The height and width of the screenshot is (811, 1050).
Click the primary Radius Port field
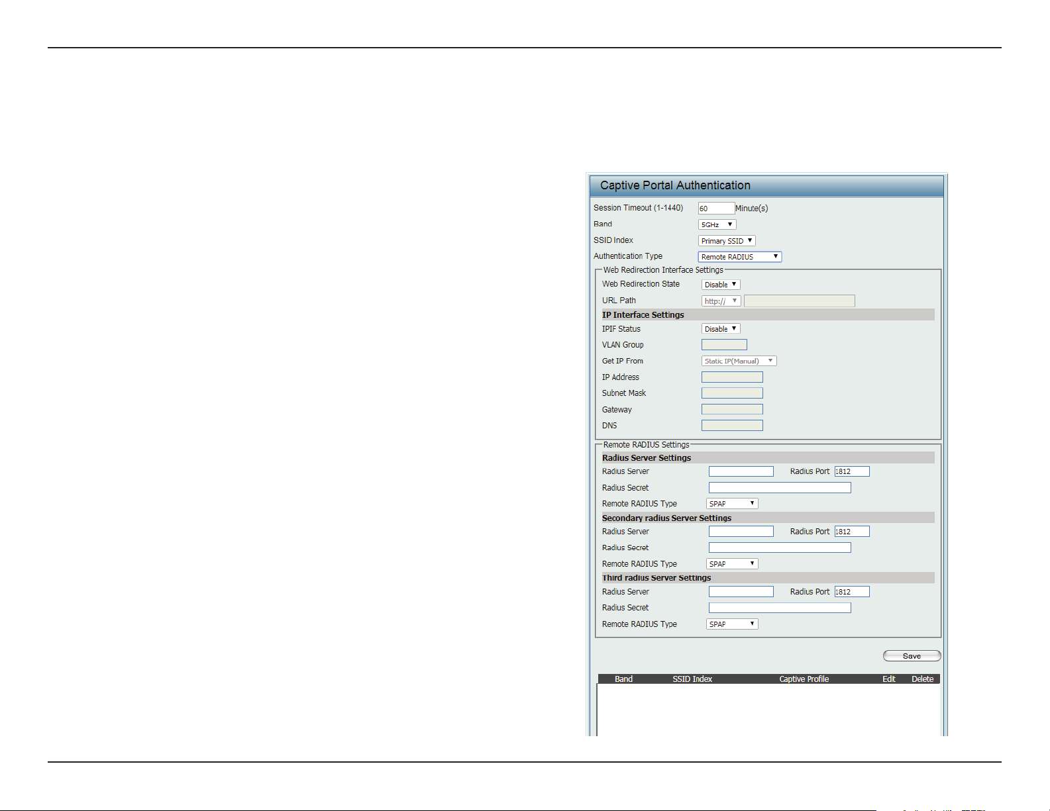pyautogui.click(x=852, y=471)
